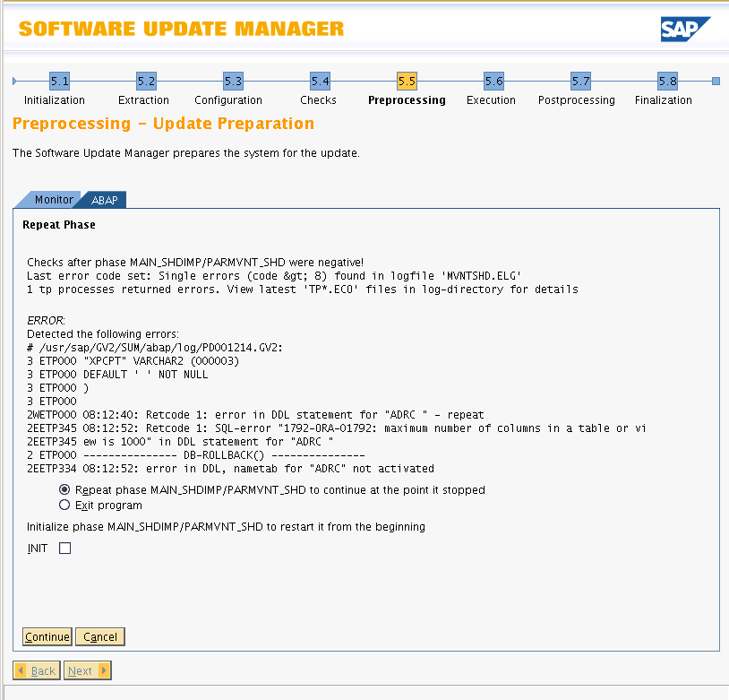This screenshot has height=700, width=729.
Task: Go Back to the previous step
Action: click(x=37, y=670)
